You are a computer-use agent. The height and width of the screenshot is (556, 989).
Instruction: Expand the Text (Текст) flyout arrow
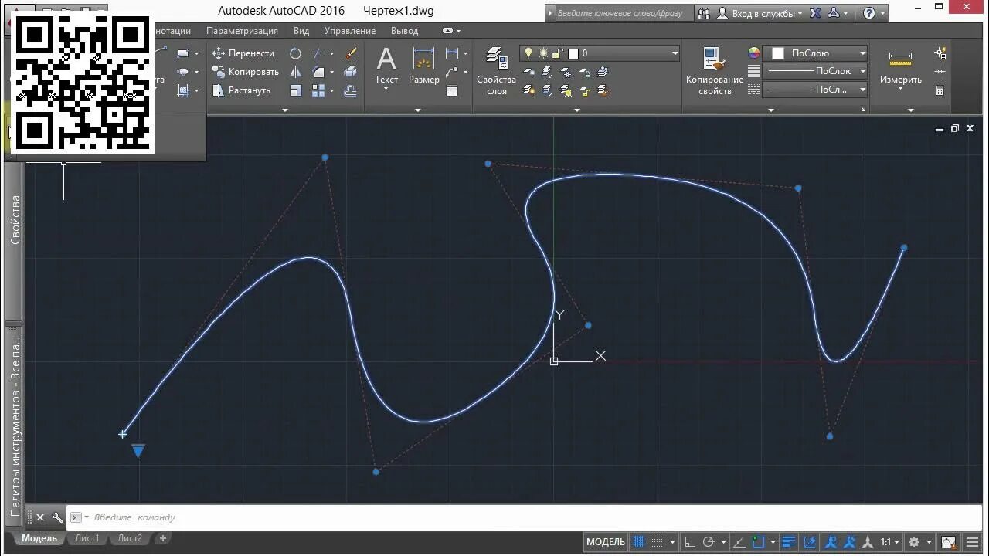386,89
